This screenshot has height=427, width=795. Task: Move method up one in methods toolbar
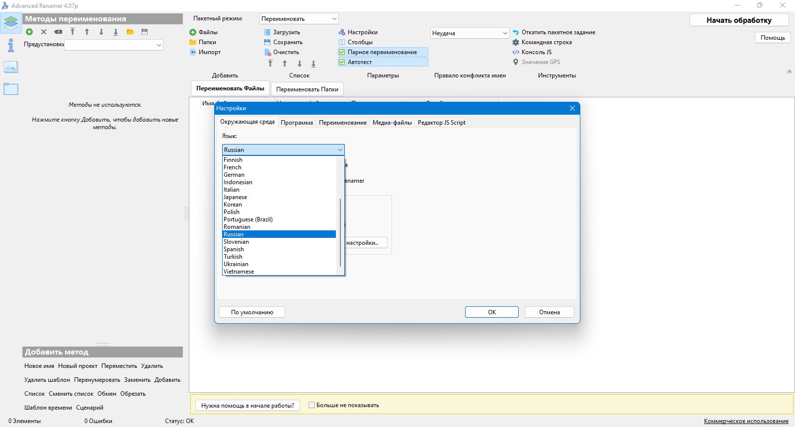click(x=87, y=32)
